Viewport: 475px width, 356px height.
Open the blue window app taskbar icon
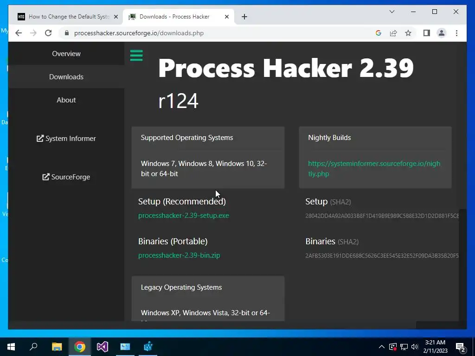tap(125, 347)
